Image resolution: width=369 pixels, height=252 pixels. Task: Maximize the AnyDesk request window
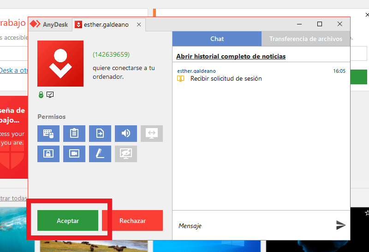(x=320, y=24)
